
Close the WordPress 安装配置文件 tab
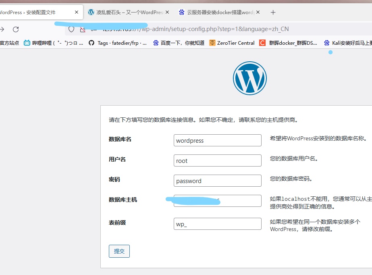tap(77, 12)
